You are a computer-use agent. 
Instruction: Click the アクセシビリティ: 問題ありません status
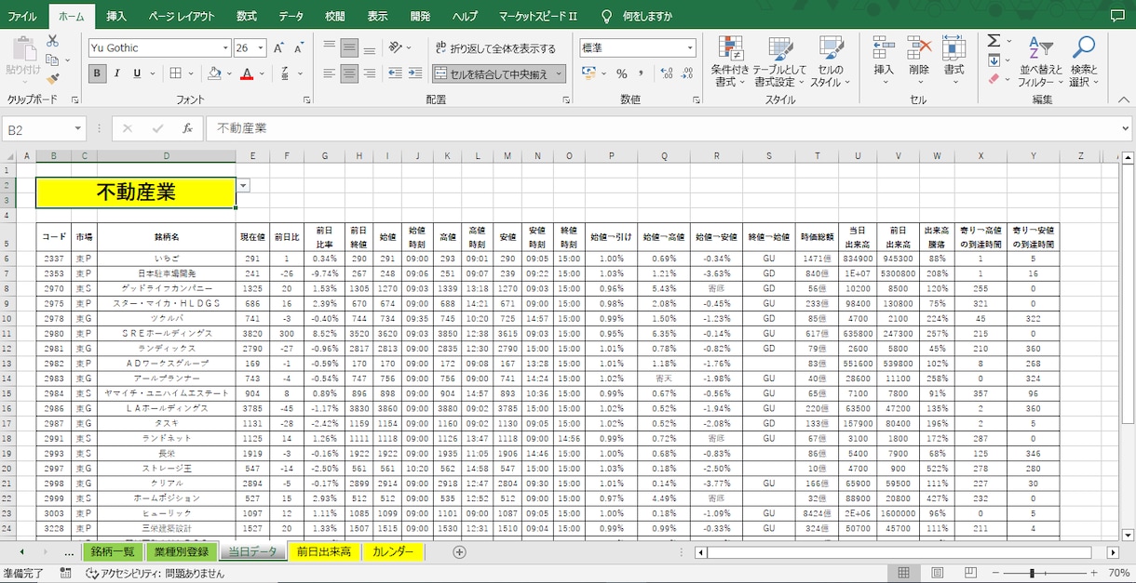tap(155, 573)
